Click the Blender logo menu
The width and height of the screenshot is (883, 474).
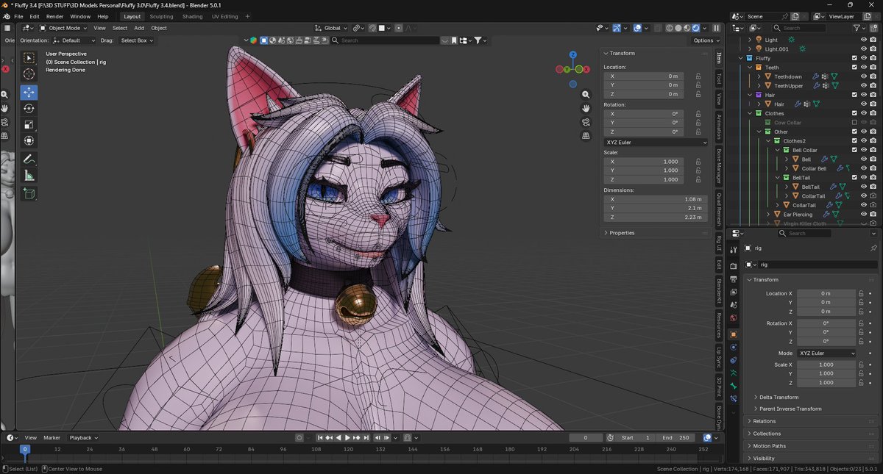(x=7, y=16)
